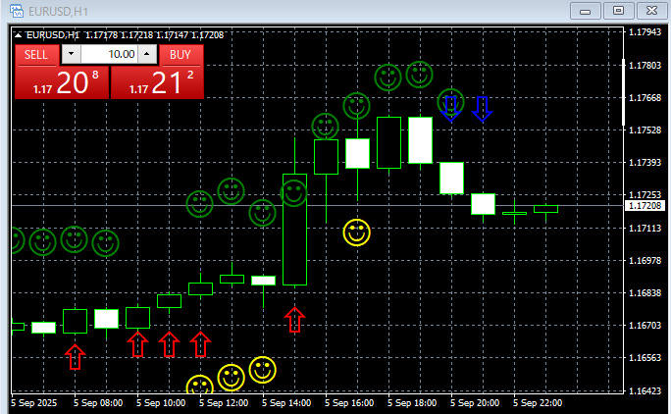Click the 1.16563 price scale label

(x=645, y=357)
